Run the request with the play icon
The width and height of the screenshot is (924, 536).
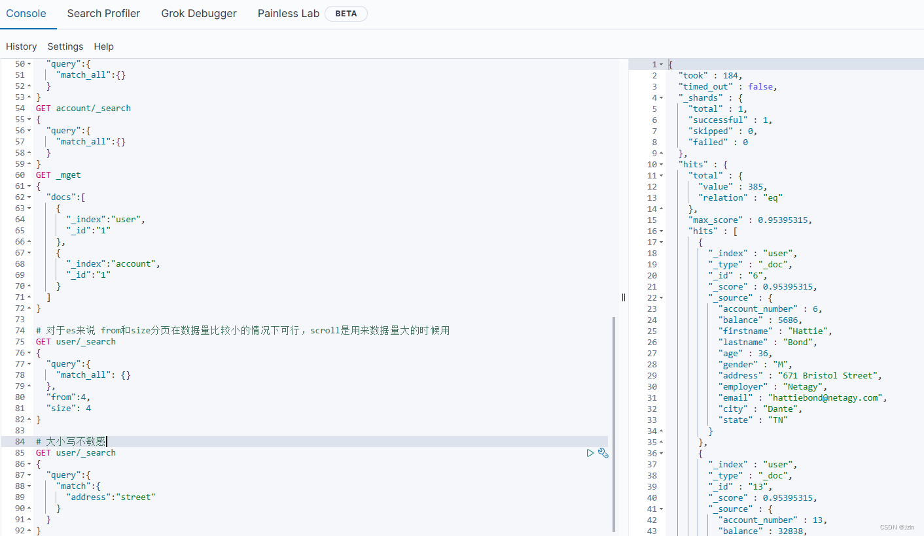590,453
